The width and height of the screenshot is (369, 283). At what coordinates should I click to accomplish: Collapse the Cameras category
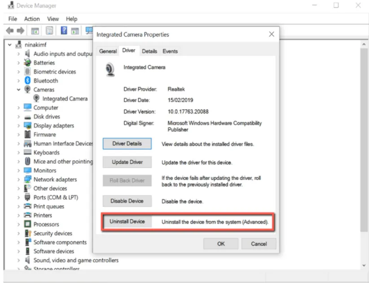click(x=18, y=90)
